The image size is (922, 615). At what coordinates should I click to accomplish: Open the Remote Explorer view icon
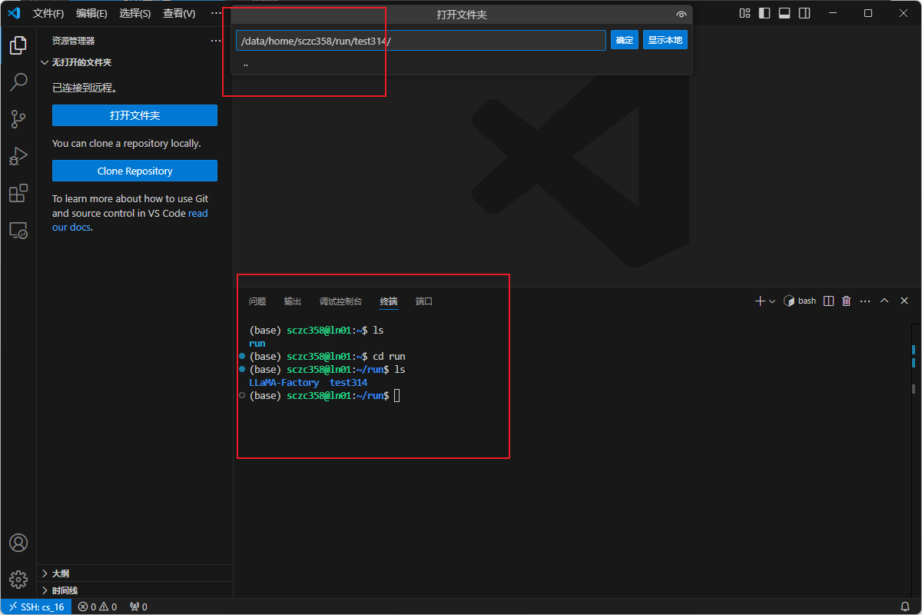click(x=18, y=230)
